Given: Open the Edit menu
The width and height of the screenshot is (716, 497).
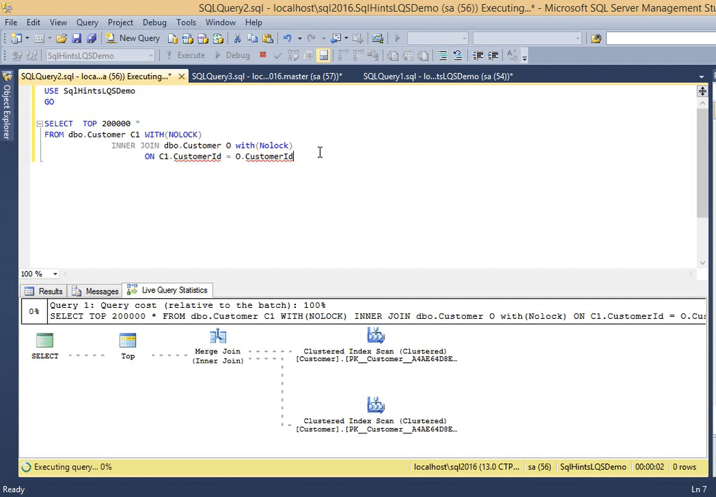Looking at the screenshot, I should click(33, 22).
